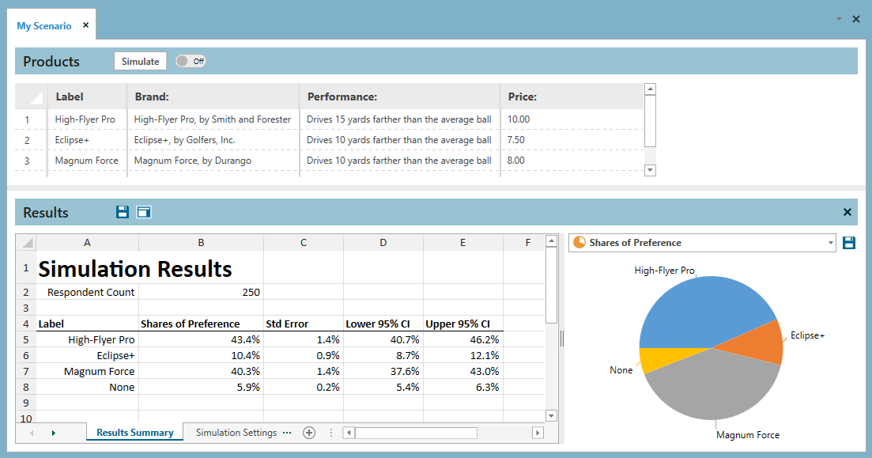Switch to the Simulation Settings sheet

click(x=236, y=433)
